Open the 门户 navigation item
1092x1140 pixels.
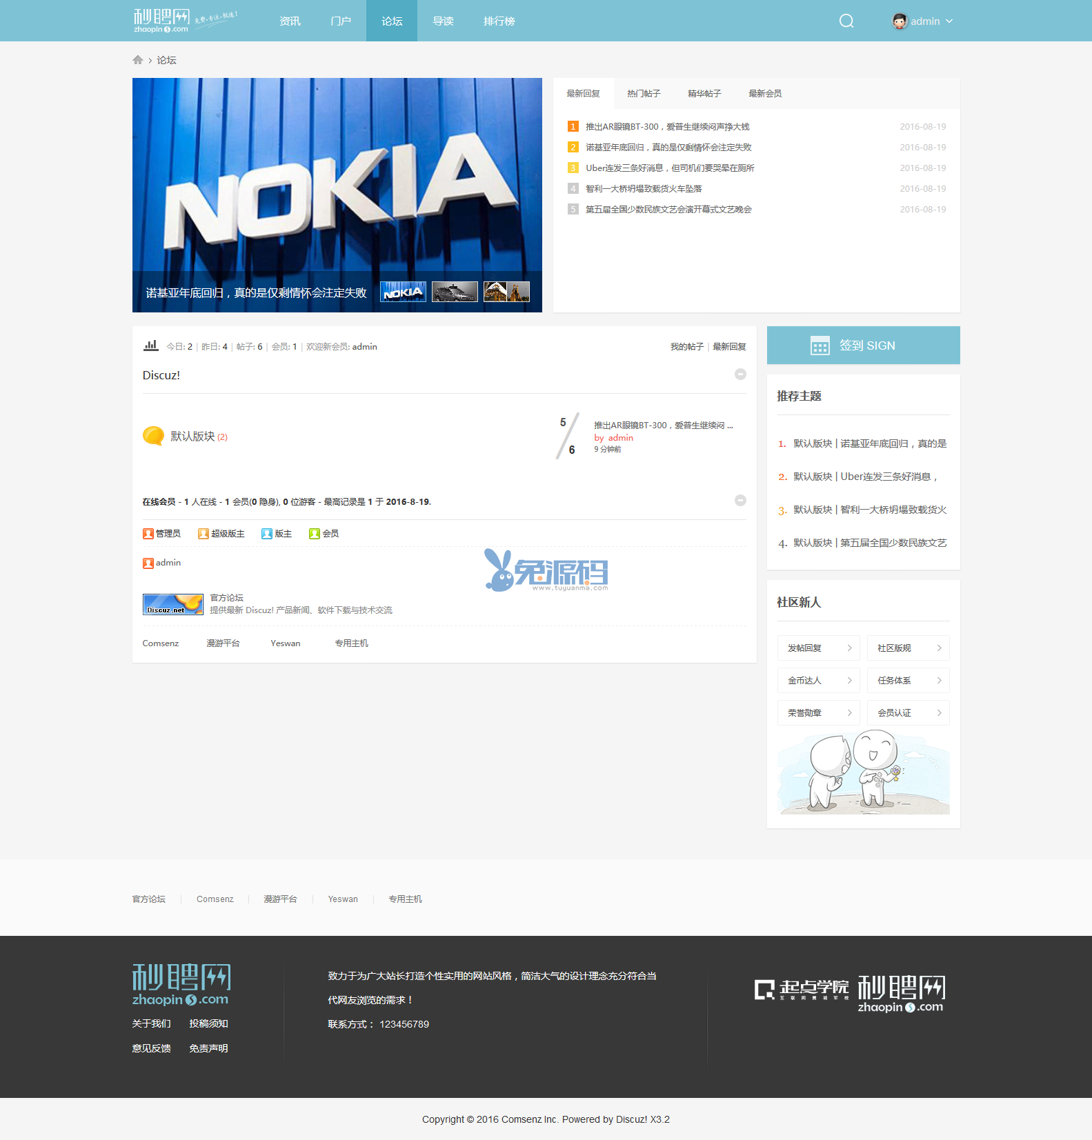coord(341,21)
